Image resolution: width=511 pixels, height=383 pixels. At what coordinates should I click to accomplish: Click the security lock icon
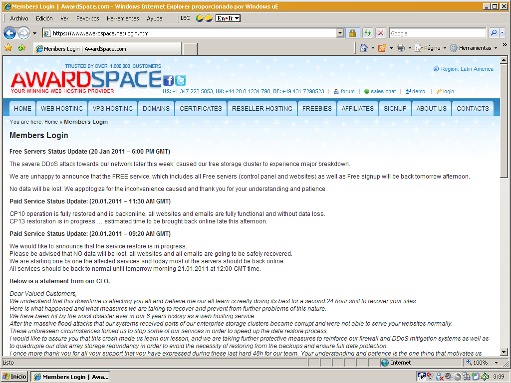(352, 33)
